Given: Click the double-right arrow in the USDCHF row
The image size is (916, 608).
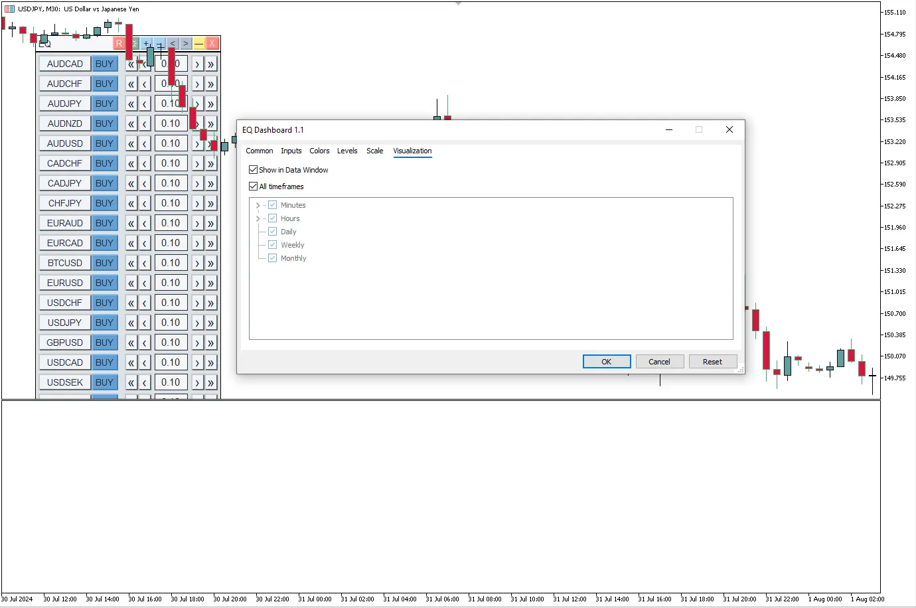Looking at the screenshot, I should point(210,303).
